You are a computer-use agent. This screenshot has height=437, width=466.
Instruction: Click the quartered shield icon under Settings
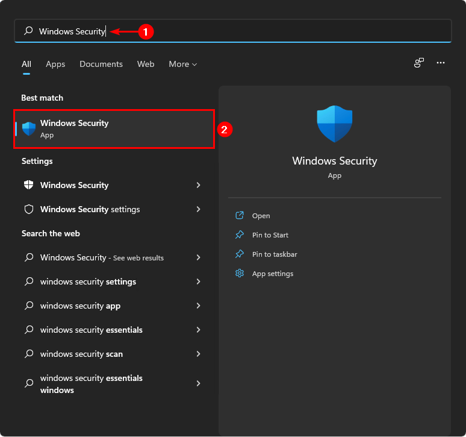(28, 184)
